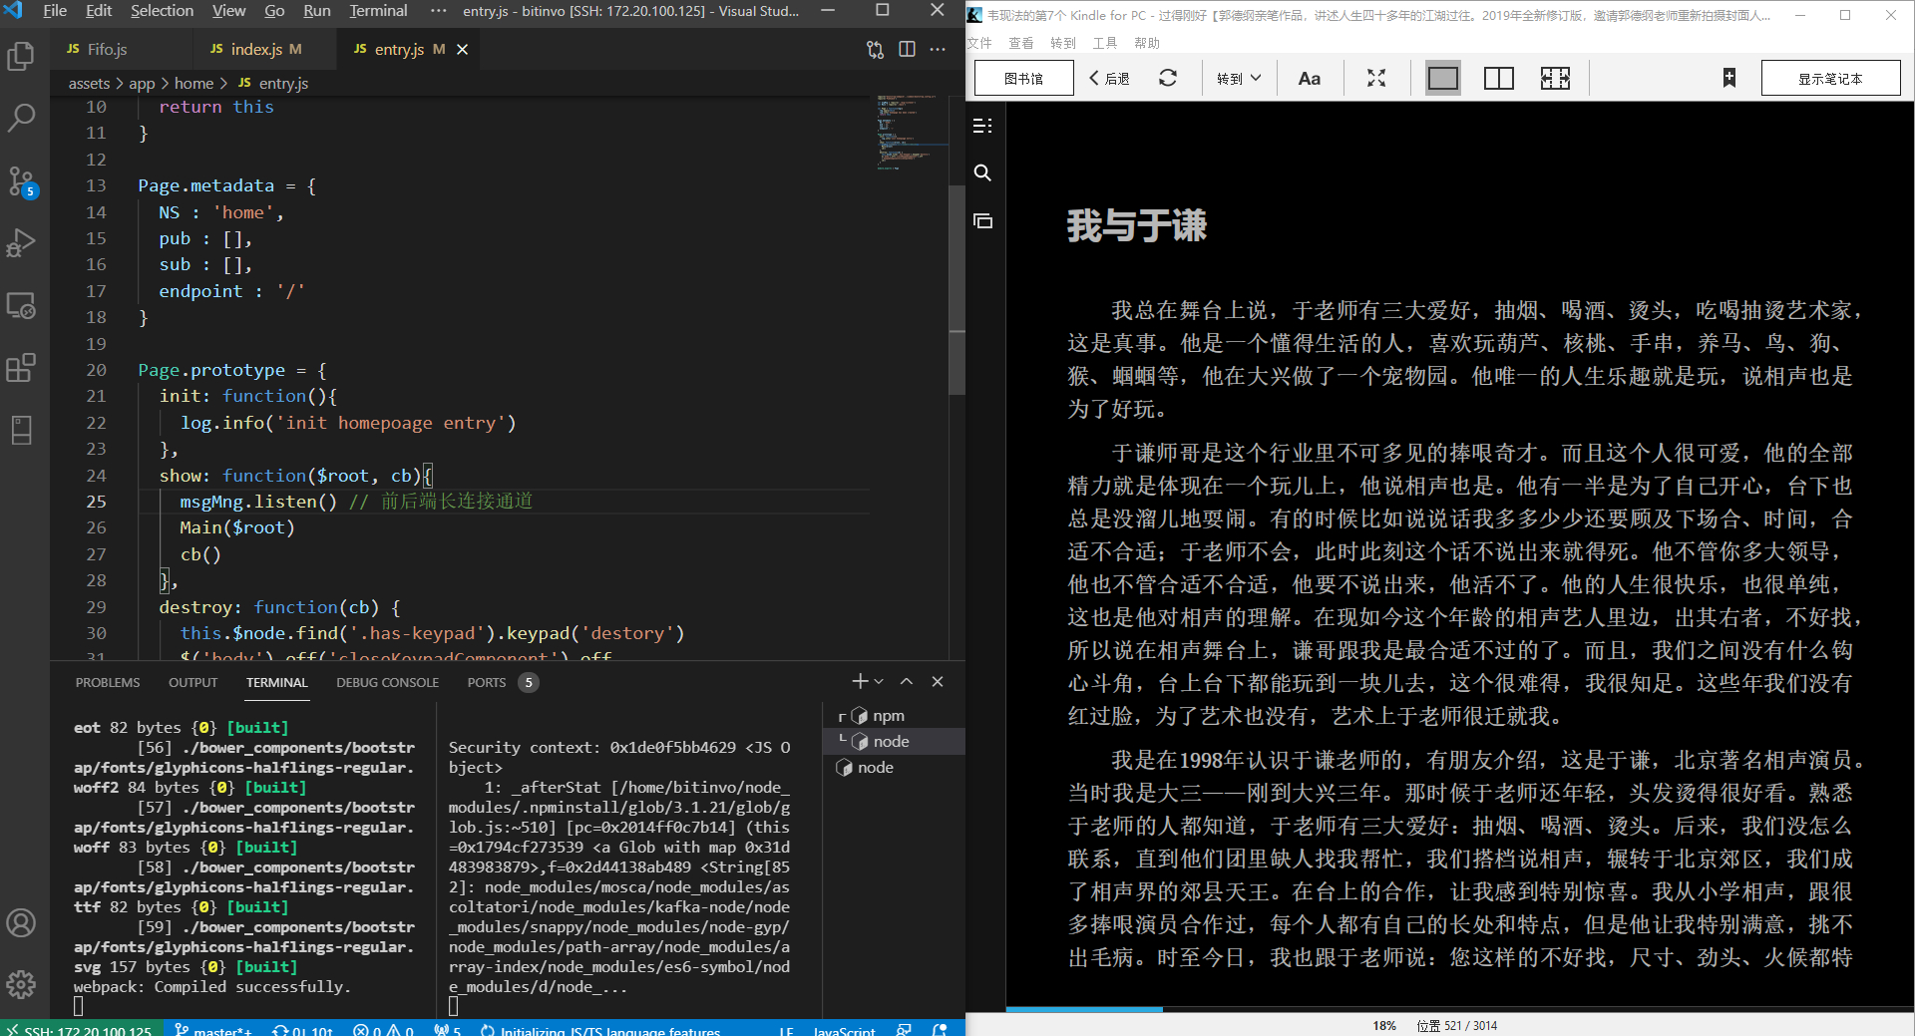Select the split node terminal under npm

pyautogui.click(x=894, y=742)
